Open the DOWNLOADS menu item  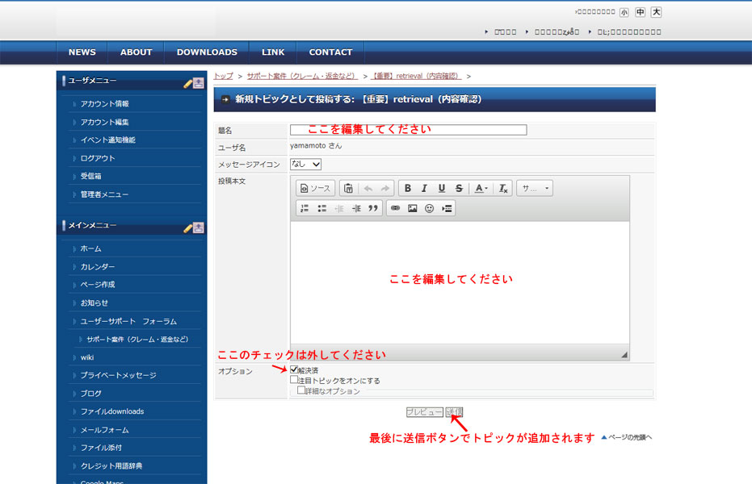pos(207,52)
